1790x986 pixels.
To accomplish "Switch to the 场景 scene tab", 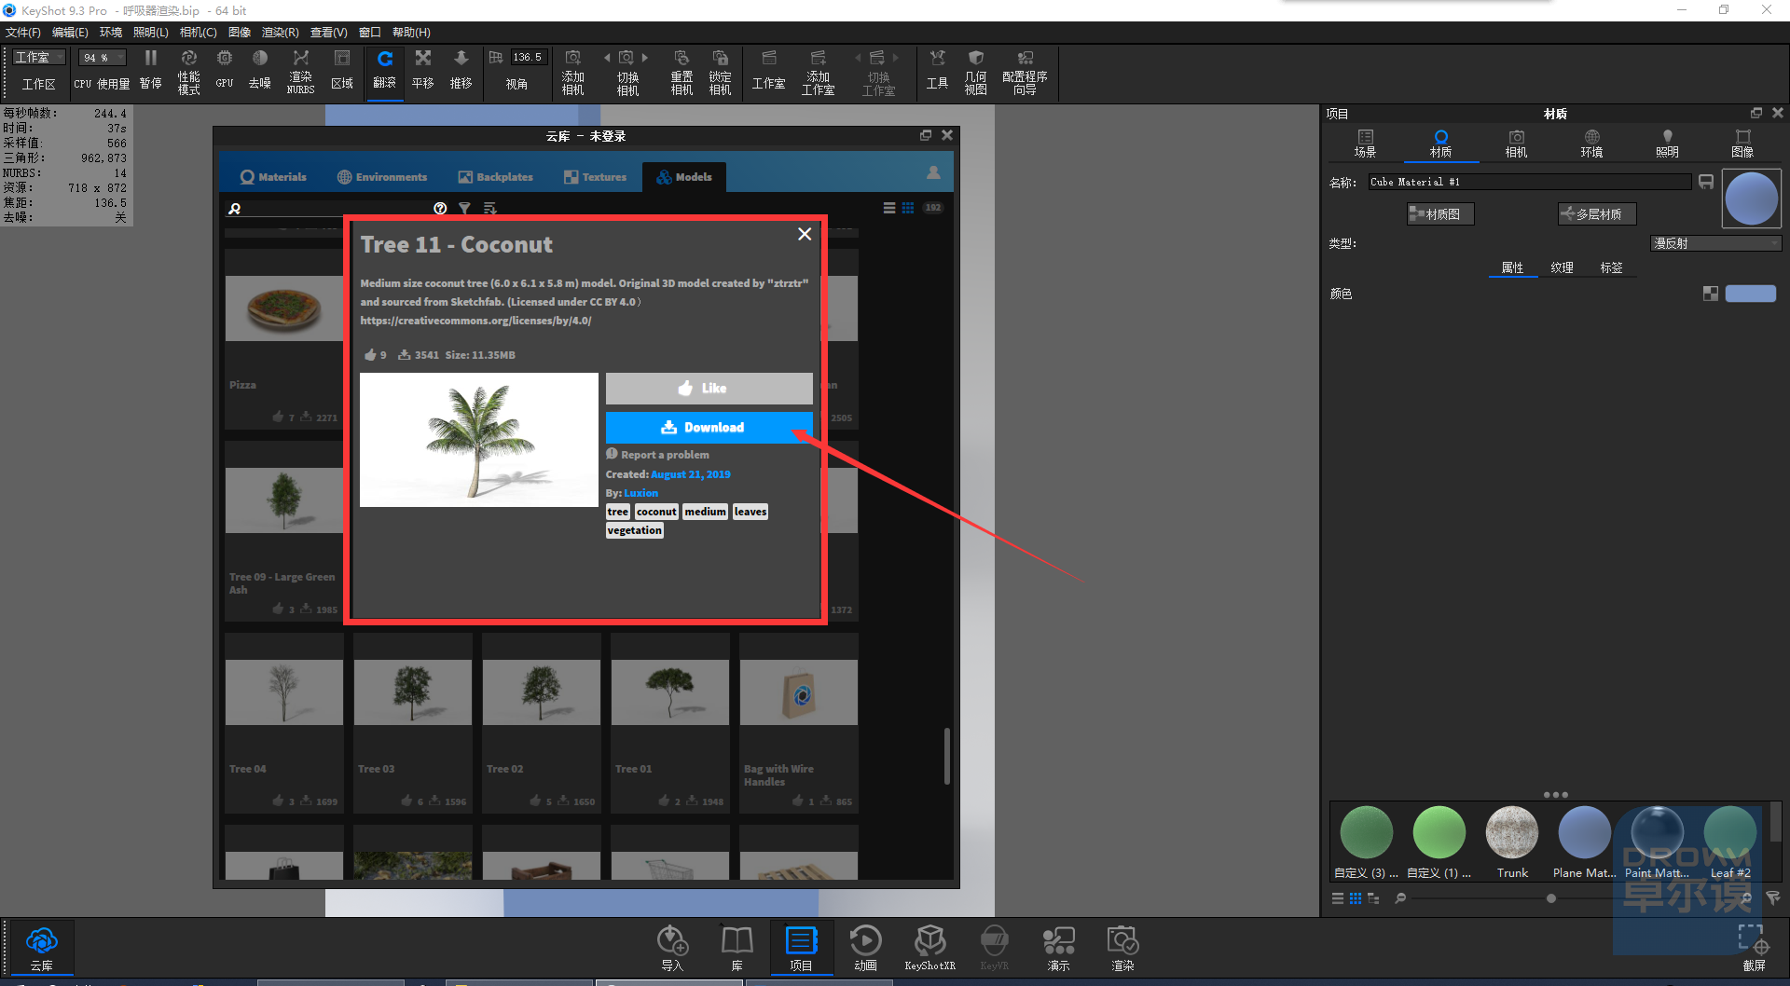I will click(x=1365, y=144).
